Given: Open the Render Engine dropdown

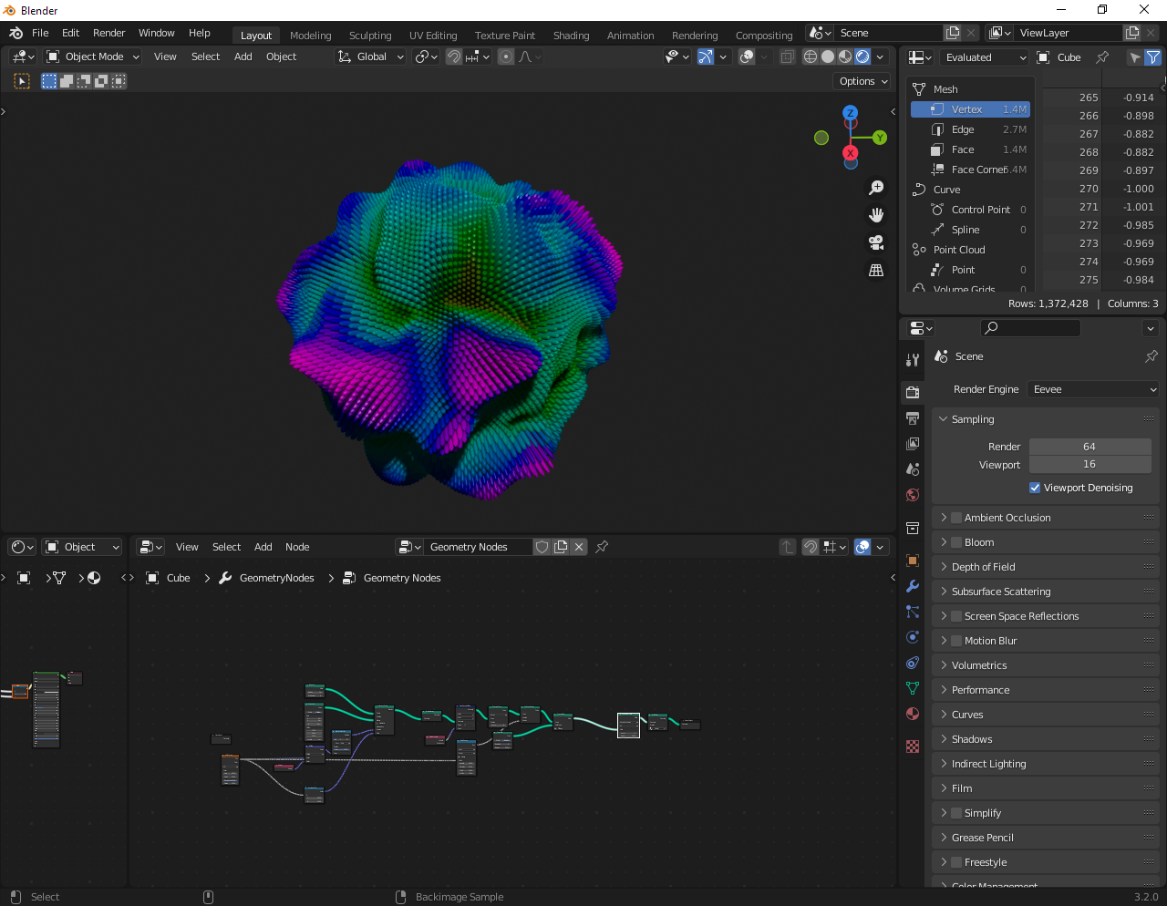Looking at the screenshot, I should [x=1092, y=389].
